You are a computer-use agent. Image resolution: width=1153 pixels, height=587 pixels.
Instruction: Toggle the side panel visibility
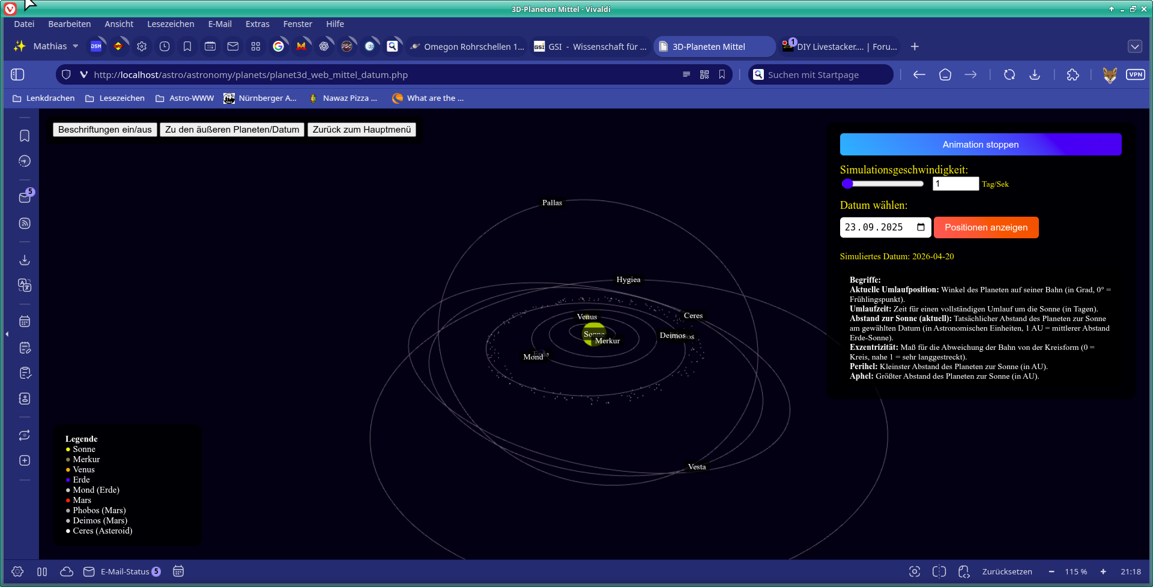(17, 74)
